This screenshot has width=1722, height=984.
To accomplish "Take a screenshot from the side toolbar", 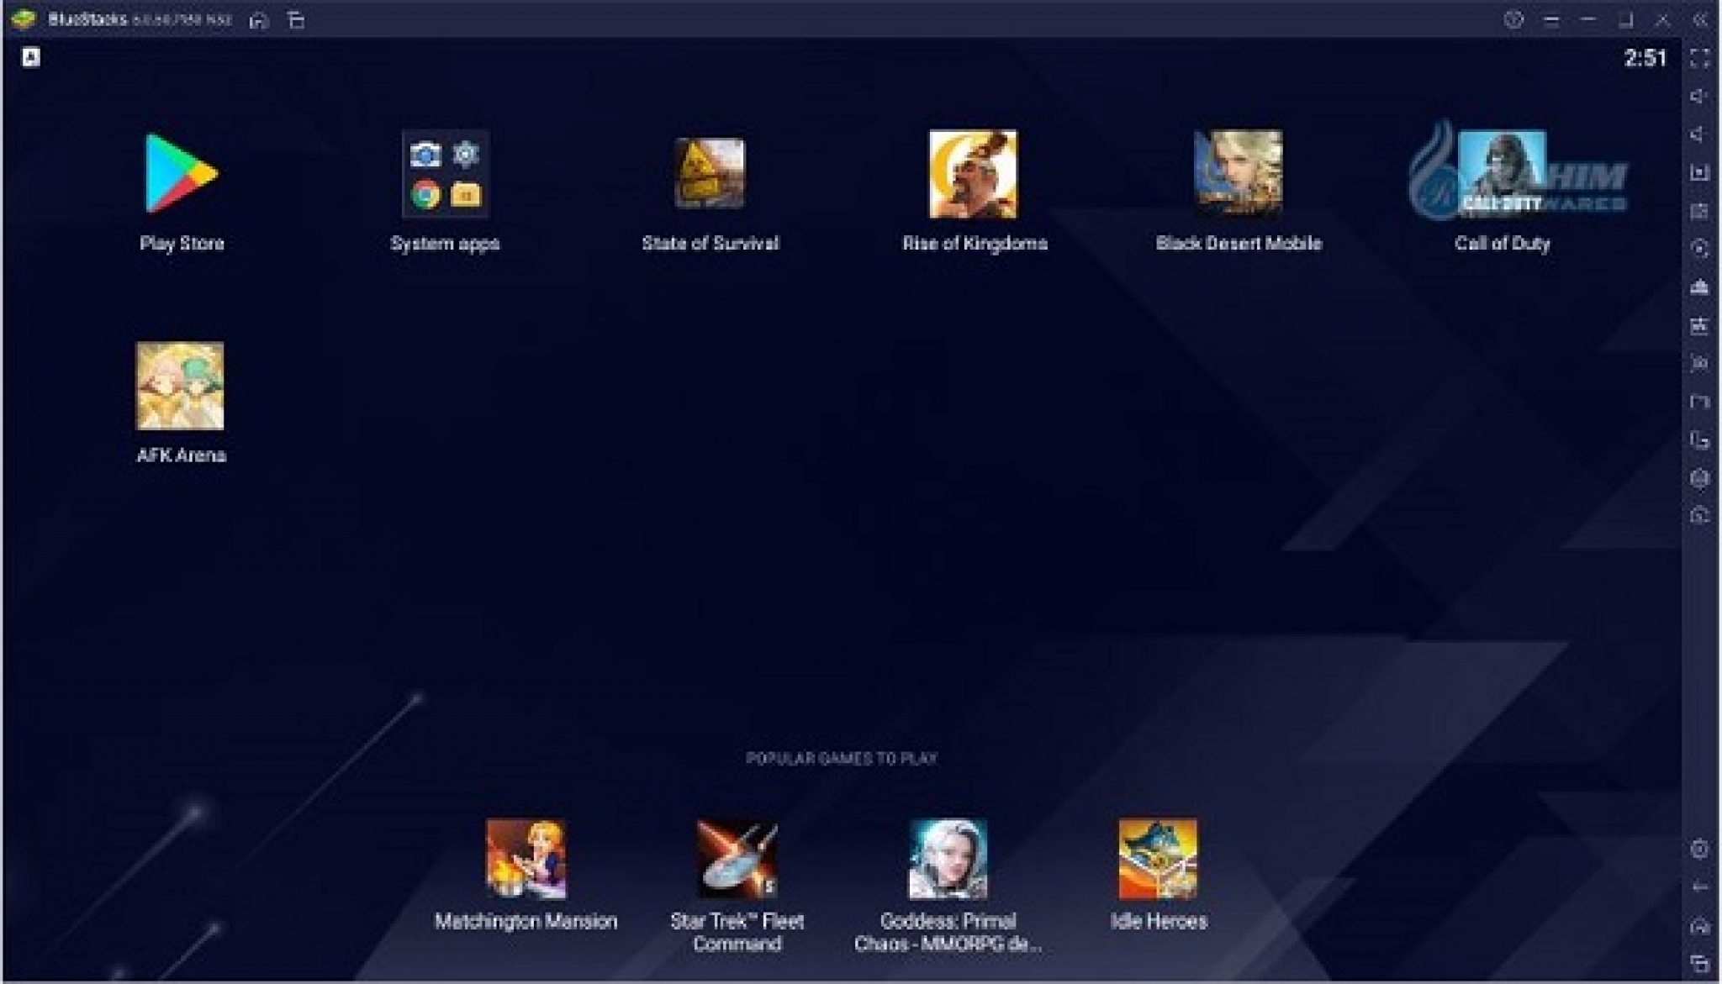I will click(1699, 363).
